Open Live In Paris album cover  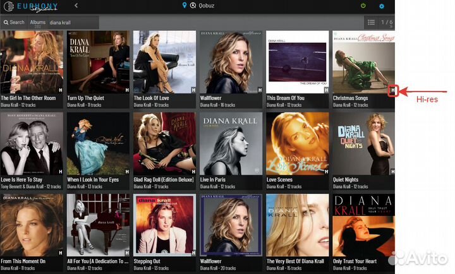(x=231, y=143)
